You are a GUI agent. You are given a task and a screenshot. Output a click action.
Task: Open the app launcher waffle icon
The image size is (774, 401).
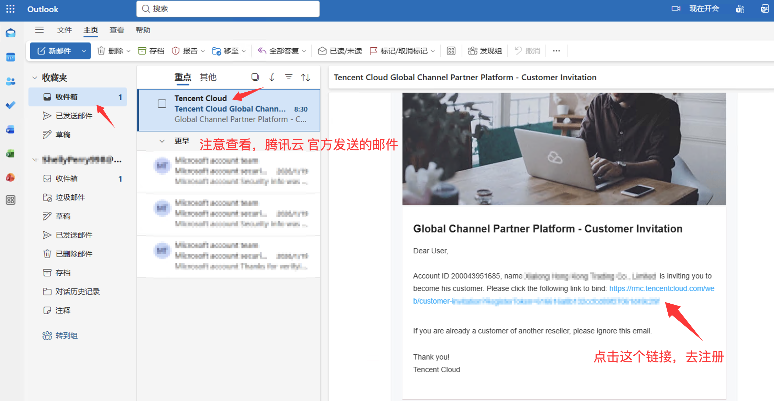coord(10,9)
